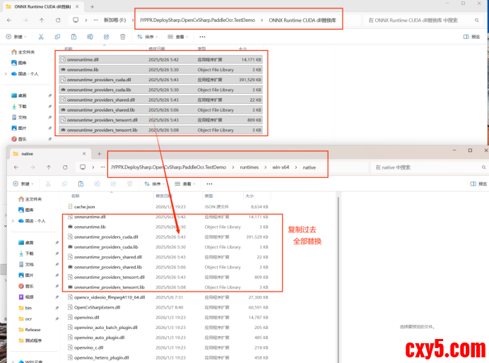Viewport: 489px width, 363px height.
Task: Click the delete trash icon in top toolbar
Action: pos(122,36)
